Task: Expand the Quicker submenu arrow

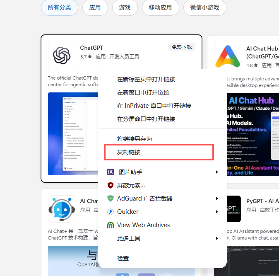Action: 217,212
